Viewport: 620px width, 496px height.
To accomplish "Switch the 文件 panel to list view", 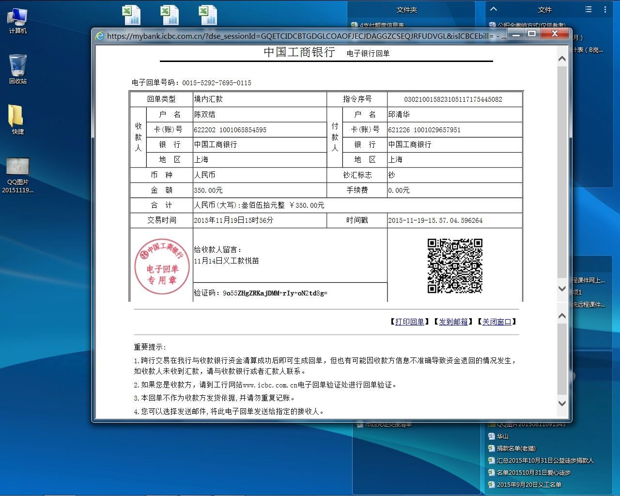I will pyautogui.click(x=589, y=9).
